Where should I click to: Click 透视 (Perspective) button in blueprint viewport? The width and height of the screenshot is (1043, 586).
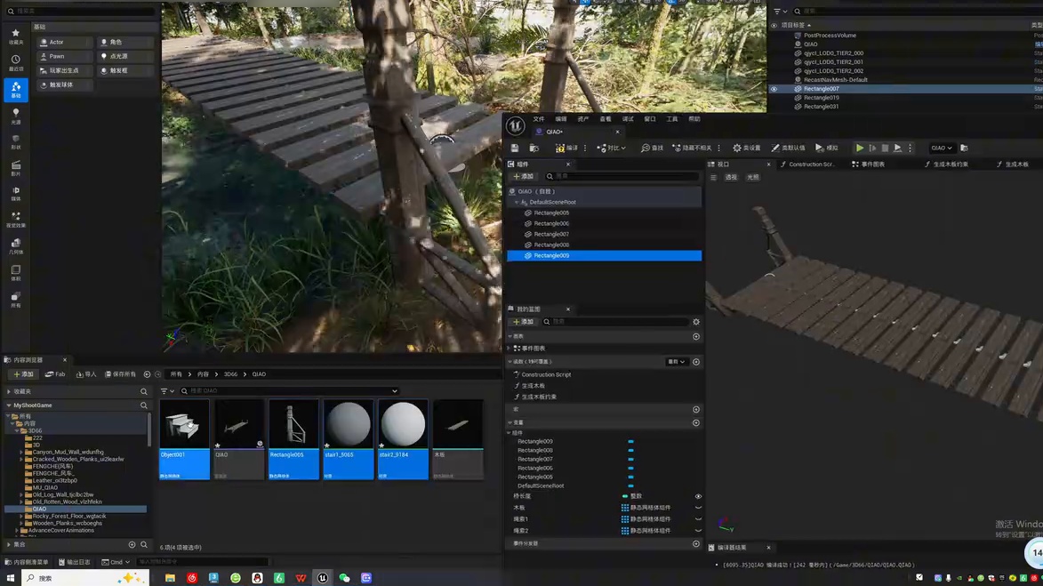[731, 178]
